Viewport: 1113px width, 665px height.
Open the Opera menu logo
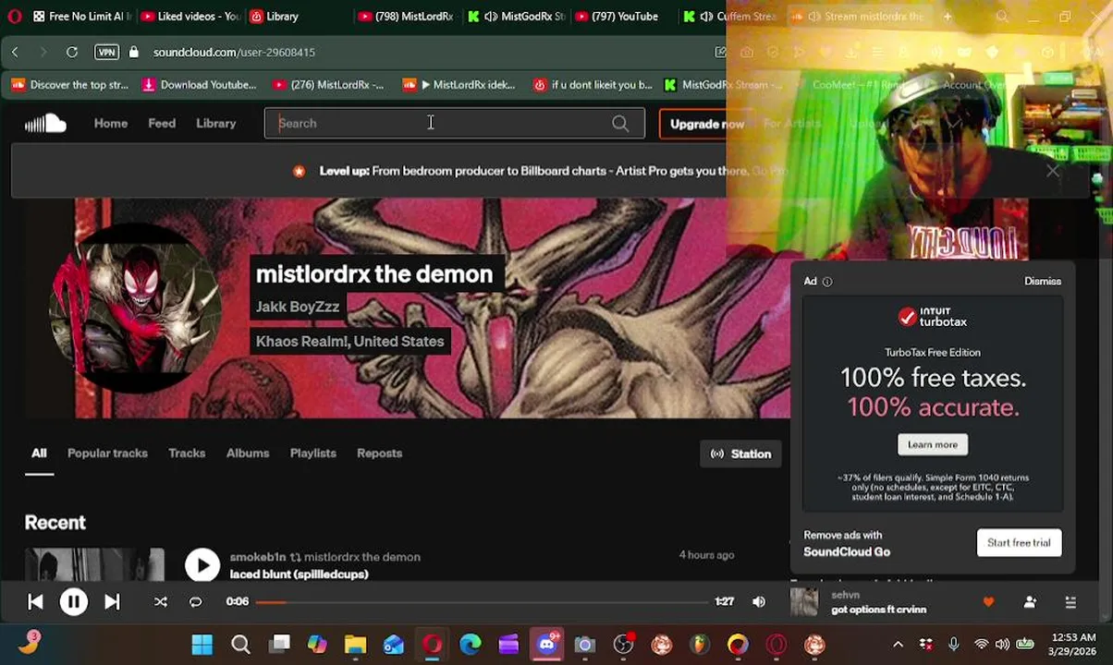[14, 17]
